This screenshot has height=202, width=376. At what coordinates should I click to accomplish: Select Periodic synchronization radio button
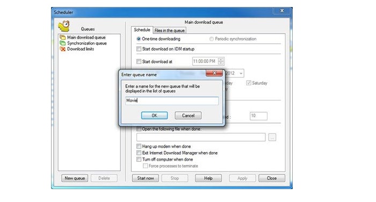[212, 39]
